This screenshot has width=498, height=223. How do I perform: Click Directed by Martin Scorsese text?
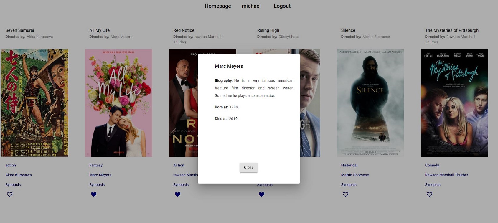click(x=365, y=37)
